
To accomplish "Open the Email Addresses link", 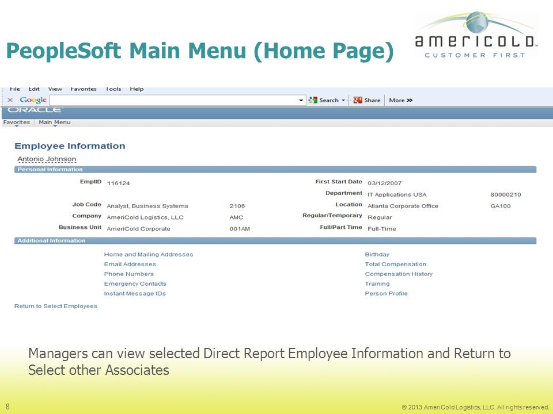I will point(130,264).
